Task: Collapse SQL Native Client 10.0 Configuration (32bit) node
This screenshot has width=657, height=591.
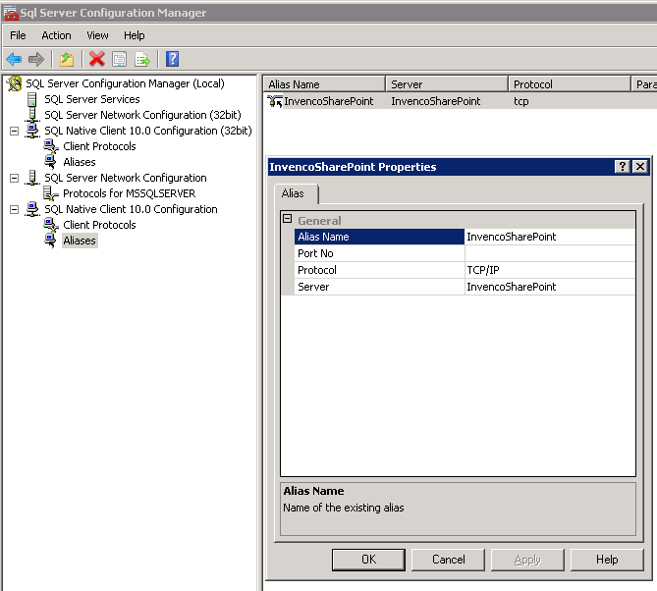Action: click(x=15, y=131)
